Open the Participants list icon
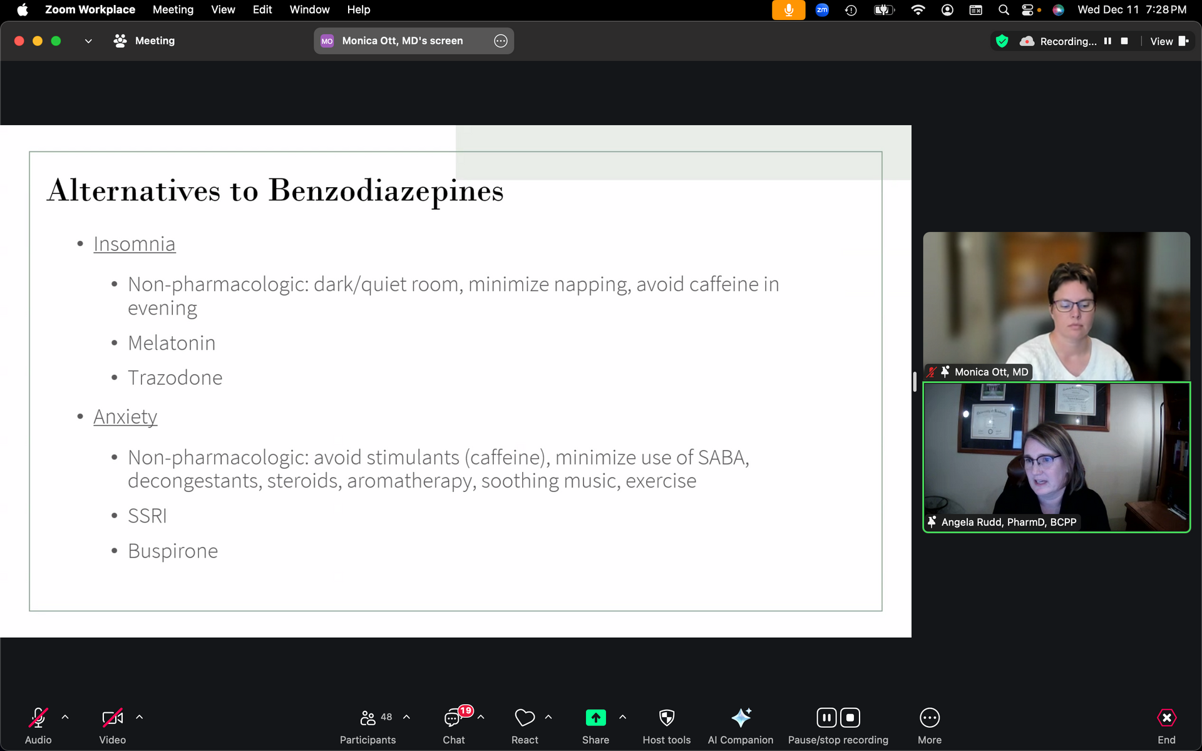 (368, 718)
